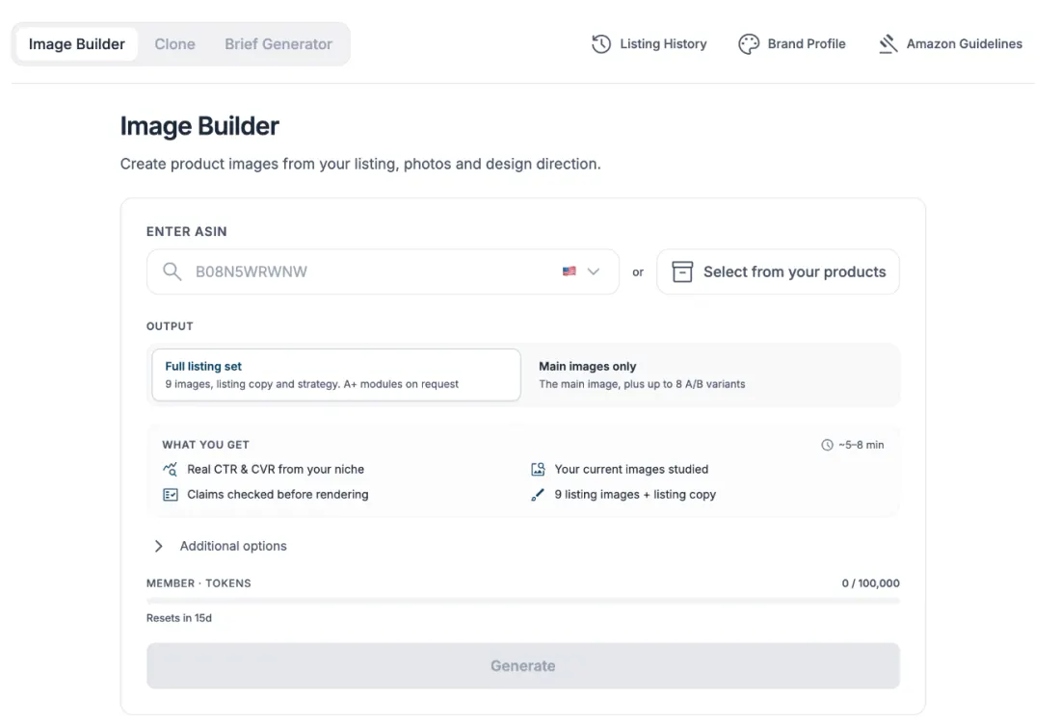The image size is (1060, 723).
Task: Click the current images studied icon
Action: tap(538, 469)
